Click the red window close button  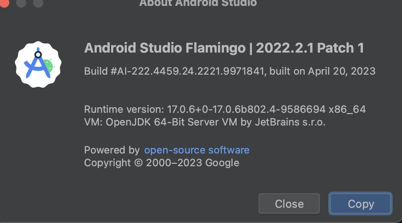tap(4, 3)
